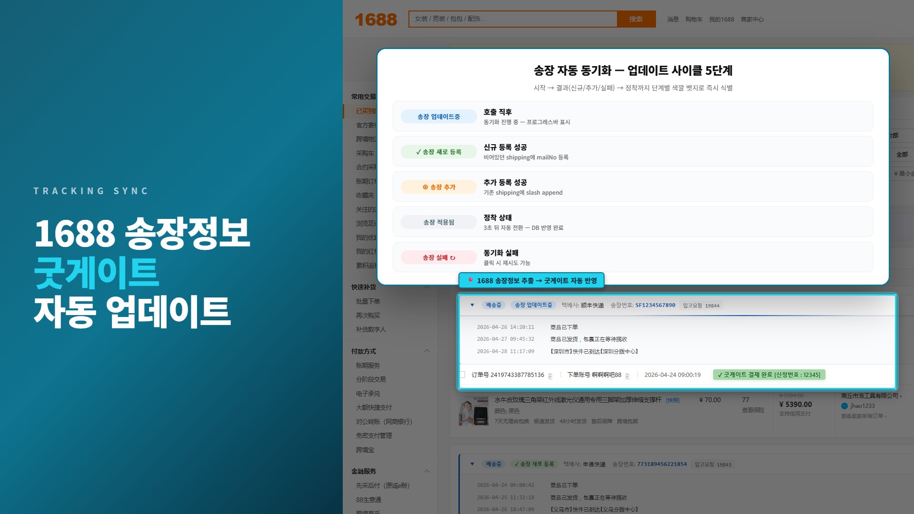914x514 pixels.
Task: Open the 1688 logo home link
Action: click(x=376, y=20)
